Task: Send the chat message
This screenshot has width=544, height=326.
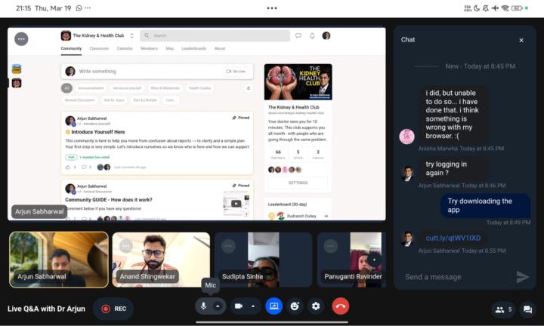Action: [x=522, y=277]
